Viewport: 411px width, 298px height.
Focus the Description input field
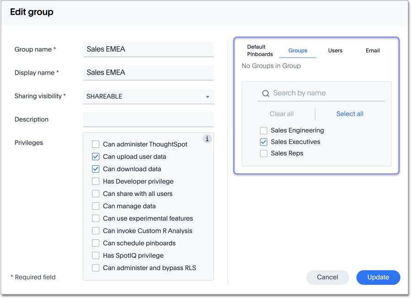click(x=148, y=119)
